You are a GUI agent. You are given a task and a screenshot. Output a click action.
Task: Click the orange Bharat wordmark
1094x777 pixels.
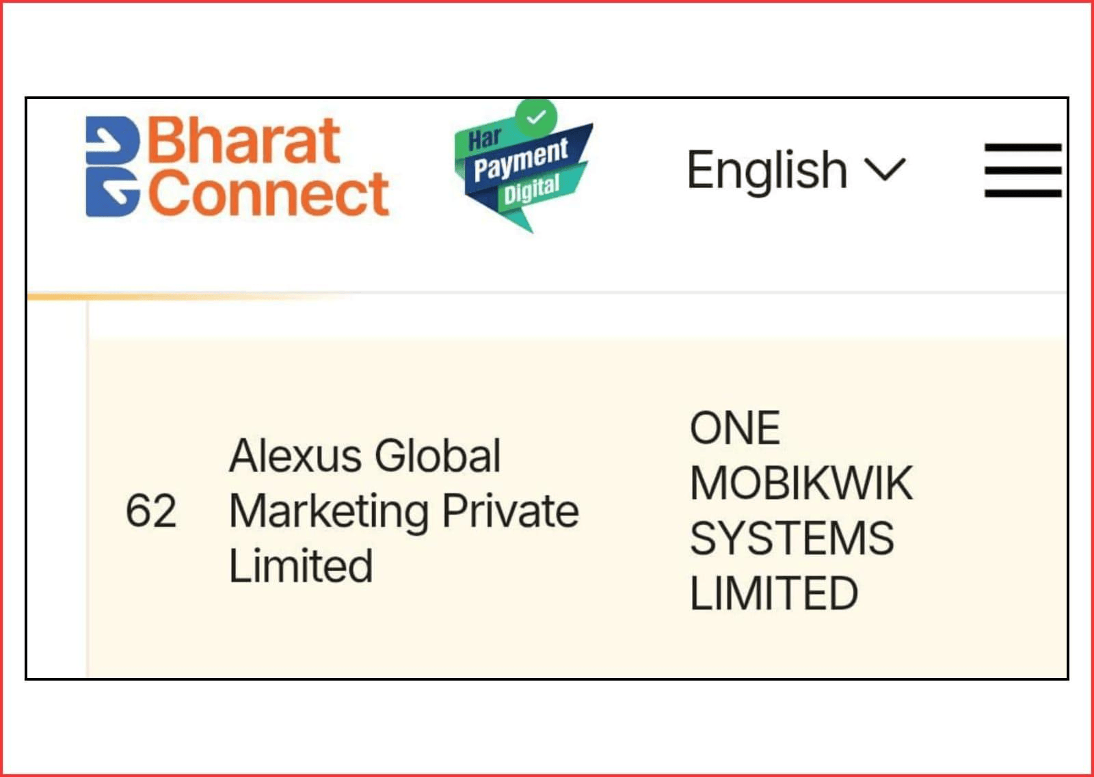click(243, 141)
